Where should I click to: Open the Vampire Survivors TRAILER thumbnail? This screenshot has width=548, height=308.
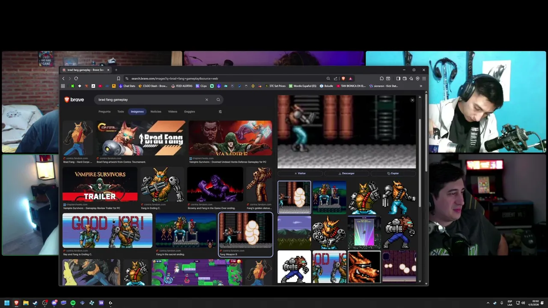click(x=100, y=184)
